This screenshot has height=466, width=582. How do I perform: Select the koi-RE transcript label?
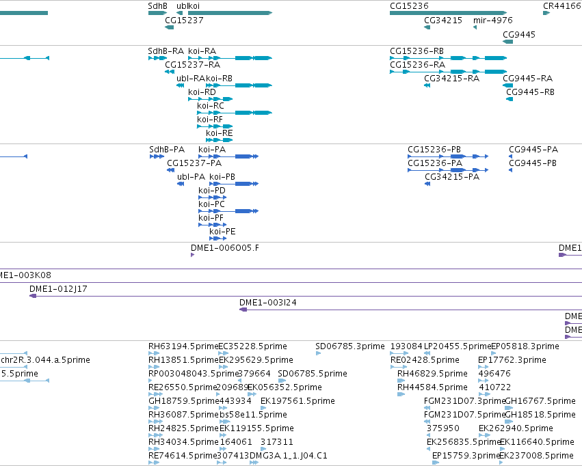coord(220,133)
